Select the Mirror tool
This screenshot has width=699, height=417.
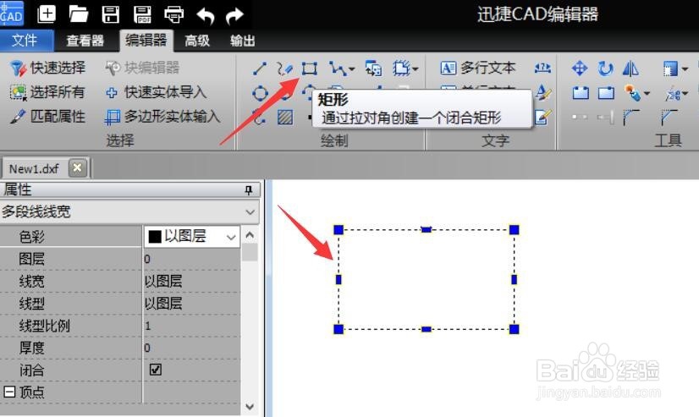(630, 69)
